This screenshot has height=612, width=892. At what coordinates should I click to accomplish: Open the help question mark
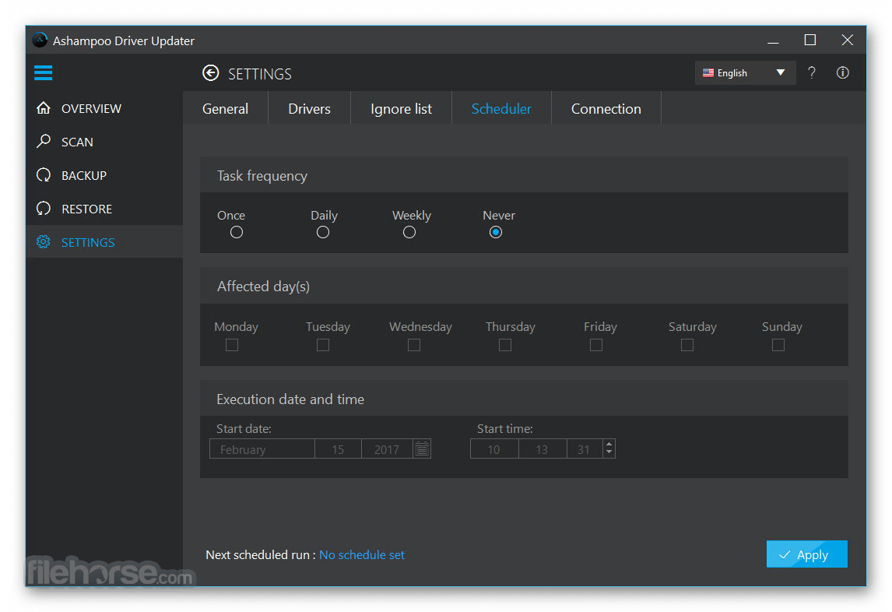click(x=812, y=73)
